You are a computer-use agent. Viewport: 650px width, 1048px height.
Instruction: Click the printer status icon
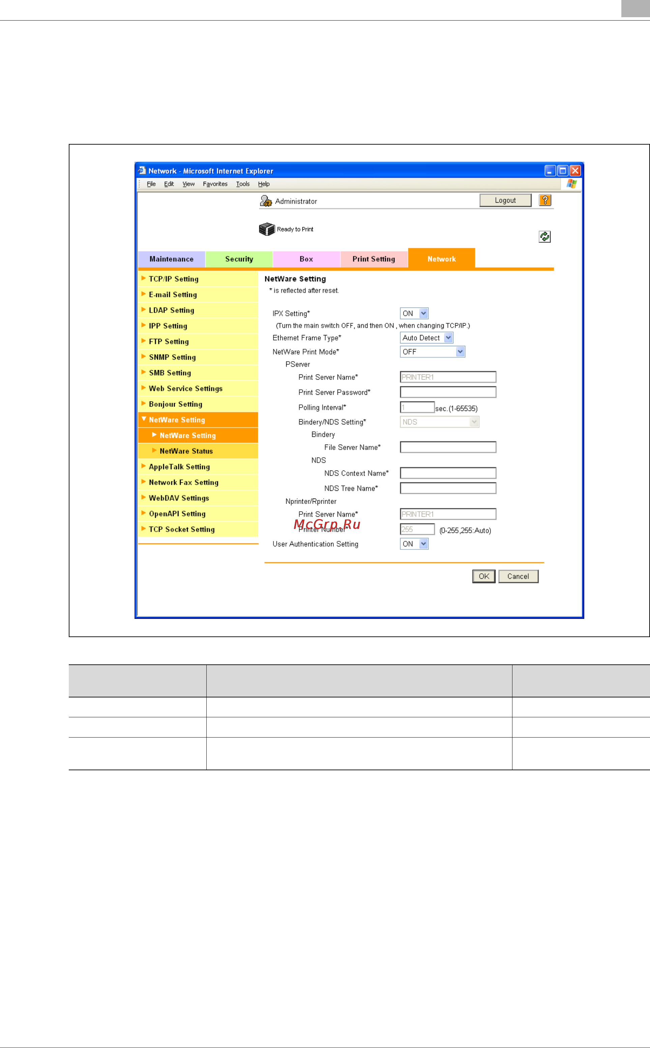267,229
